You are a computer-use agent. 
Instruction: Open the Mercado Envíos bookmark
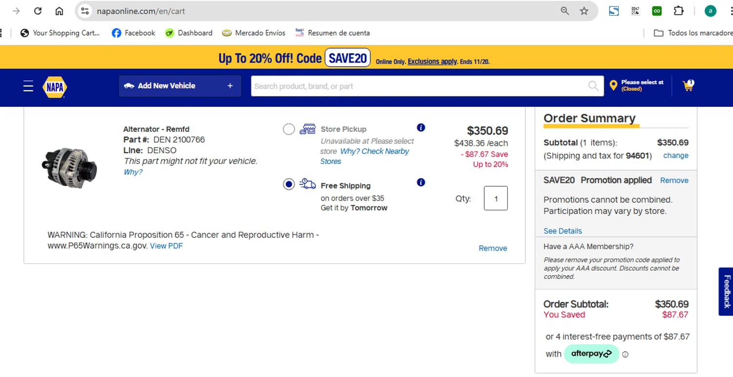pyautogui.click(x=254, y=33)
